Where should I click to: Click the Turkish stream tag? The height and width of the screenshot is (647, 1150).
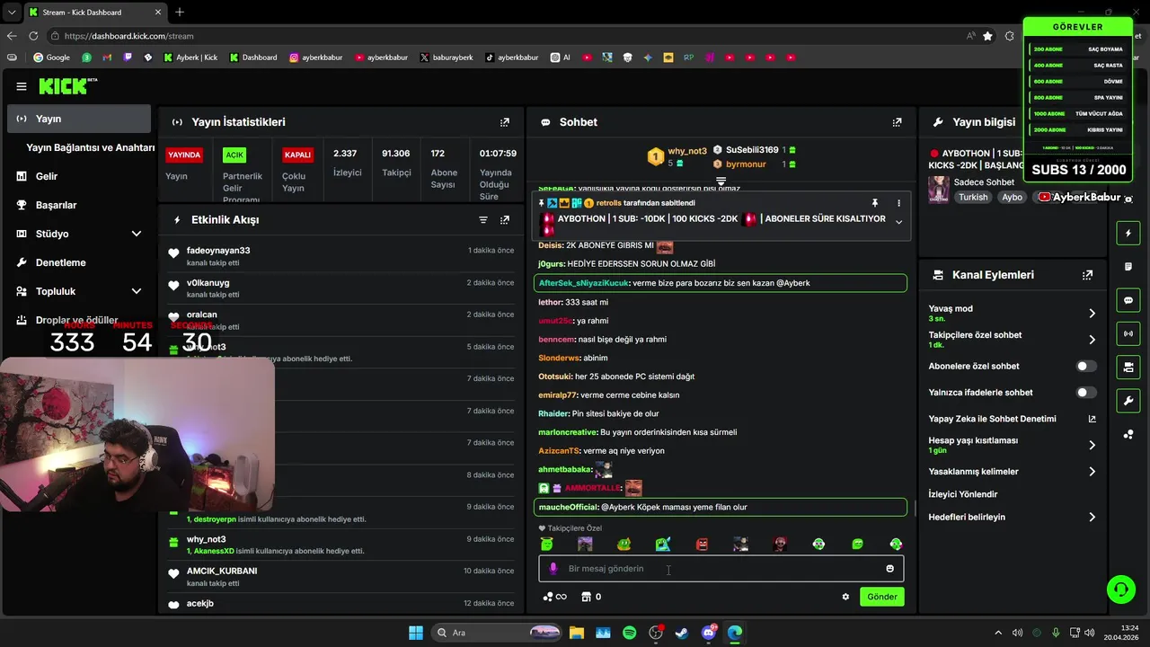pyautogui.click(x=973, y=197)
